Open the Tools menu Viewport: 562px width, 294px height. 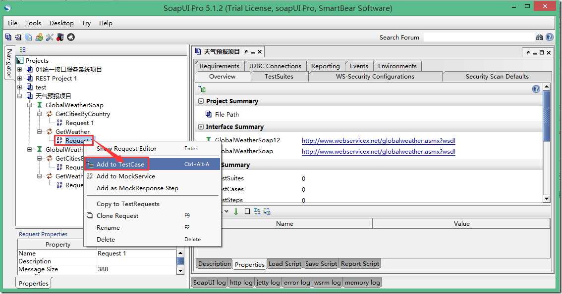[33, 23]
